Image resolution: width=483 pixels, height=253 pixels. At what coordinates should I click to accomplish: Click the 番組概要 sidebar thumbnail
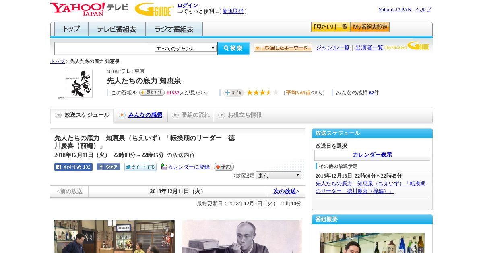372,243
